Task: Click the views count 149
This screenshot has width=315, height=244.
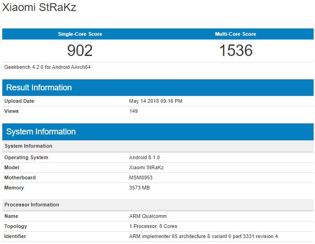Action: tap(134, 111)
